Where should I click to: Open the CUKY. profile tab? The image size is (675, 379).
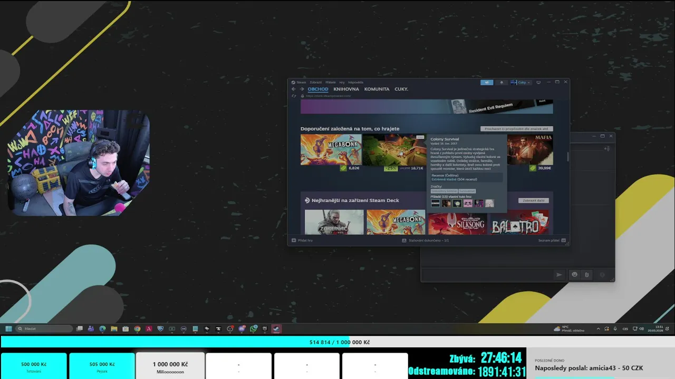[401, 89]
